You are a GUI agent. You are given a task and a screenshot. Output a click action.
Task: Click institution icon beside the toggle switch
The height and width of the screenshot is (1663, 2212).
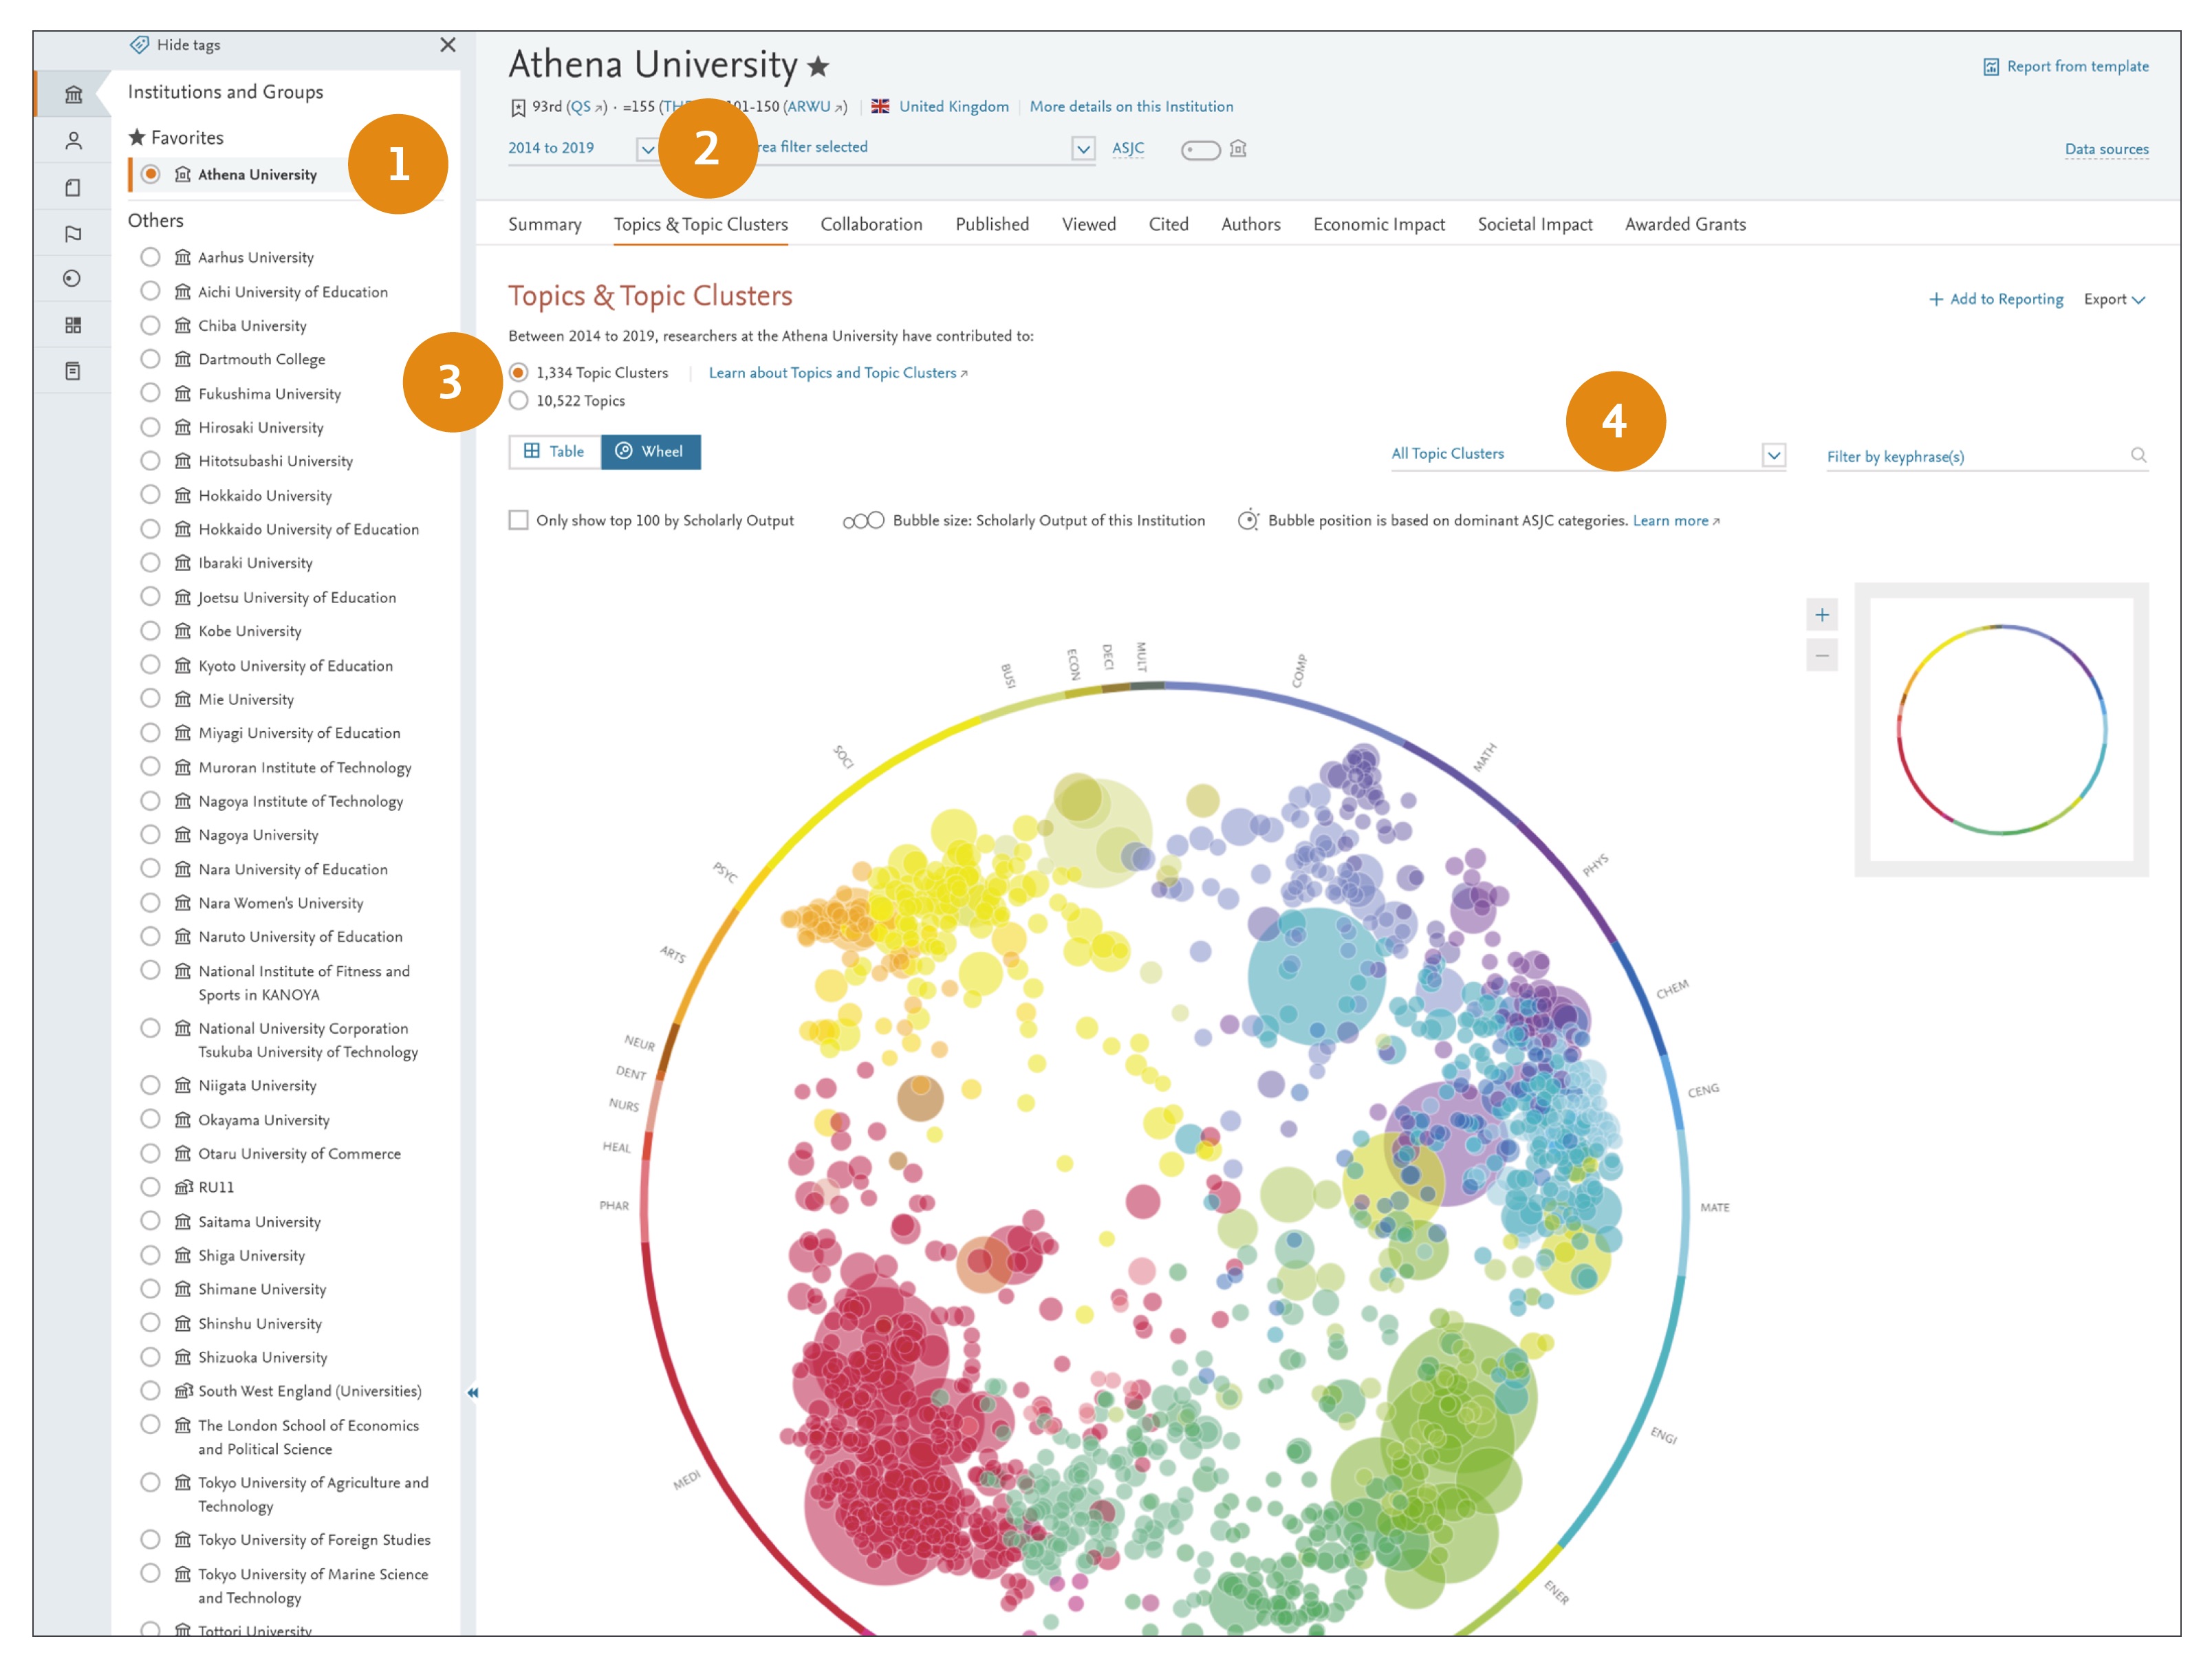point(1238,149)
